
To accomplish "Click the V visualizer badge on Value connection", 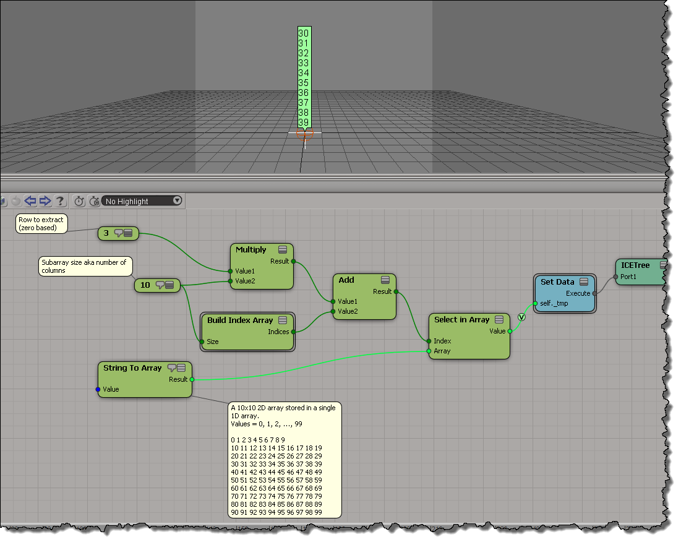I will click(521, 317).
